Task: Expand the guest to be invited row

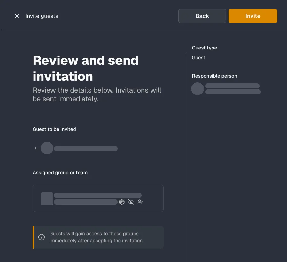Action: tap(35, 148)
